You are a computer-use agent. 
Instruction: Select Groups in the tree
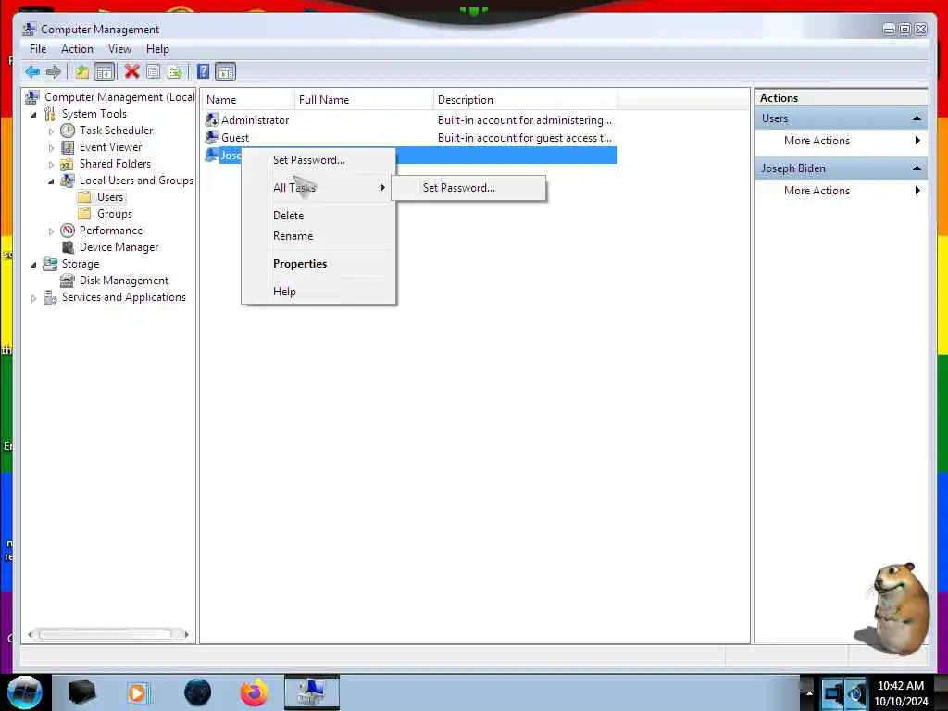click(114, 214)
